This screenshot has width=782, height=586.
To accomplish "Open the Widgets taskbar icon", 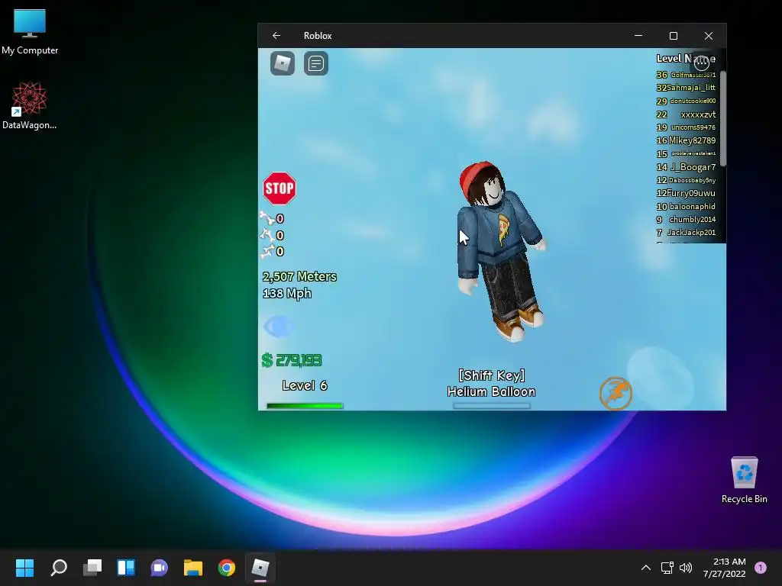I will click(x=126, y=568).
